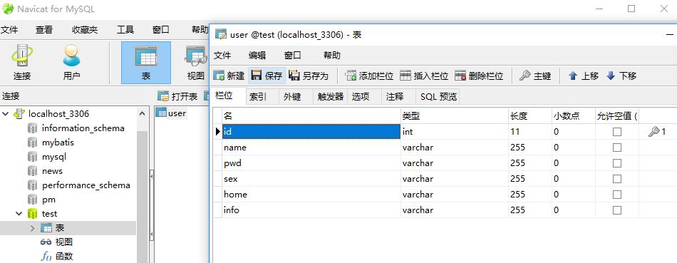Add a field with 添加栏位
Viewport: 677px width, 263px height.
pyautogui.click(x=370, y=76)
